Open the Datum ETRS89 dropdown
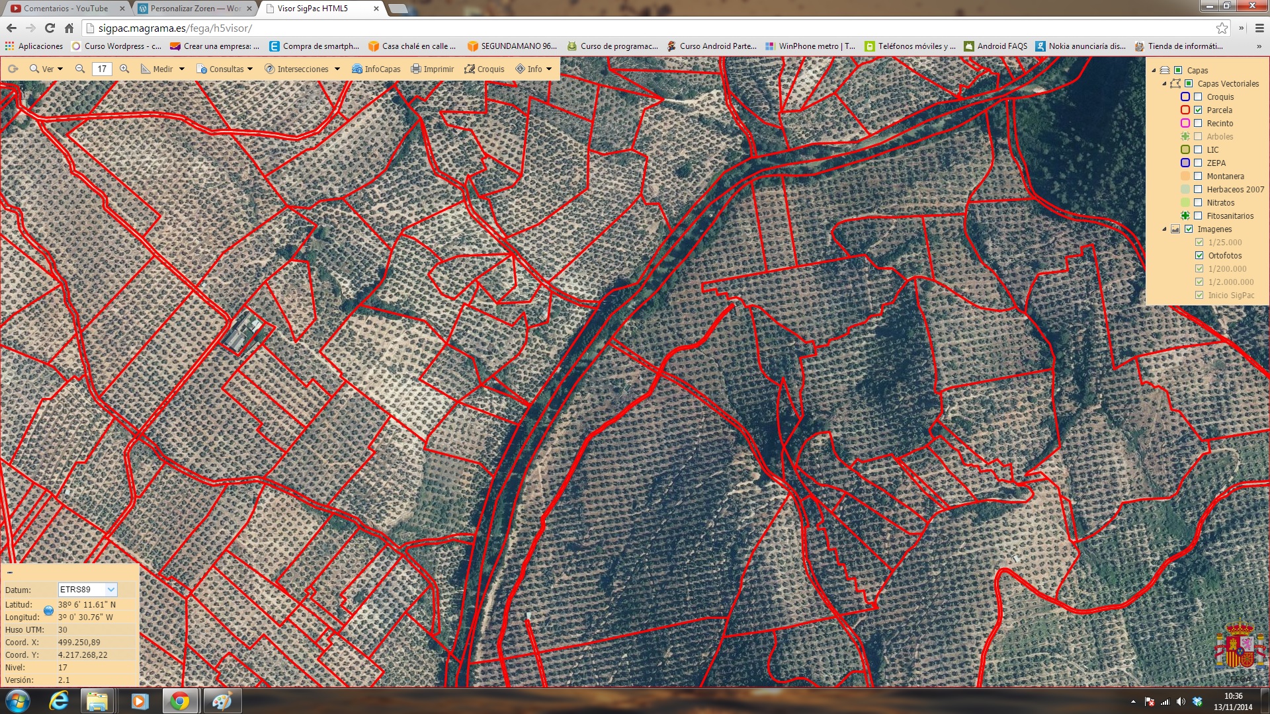This screenshot has height=714, width=1270. point(110,589)
